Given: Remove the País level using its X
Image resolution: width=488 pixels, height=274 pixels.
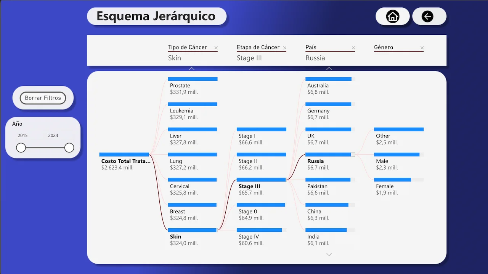Looking at the screenshot, I should (x=353, y=48).
